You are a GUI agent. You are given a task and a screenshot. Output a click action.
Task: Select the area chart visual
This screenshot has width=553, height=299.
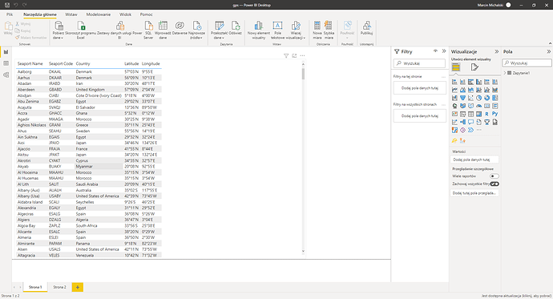tap(462, 90)
